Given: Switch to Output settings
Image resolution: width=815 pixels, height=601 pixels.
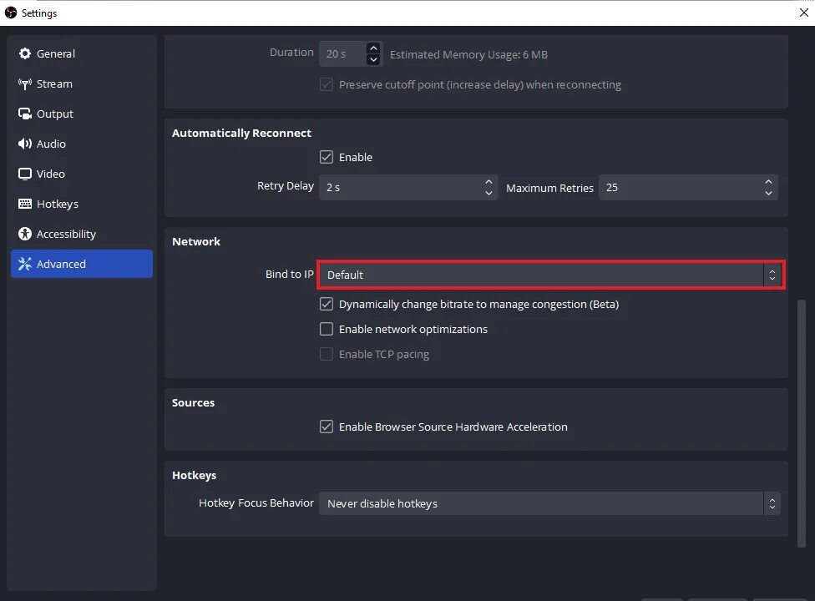Looking at the screenshot, I should 82,114.
